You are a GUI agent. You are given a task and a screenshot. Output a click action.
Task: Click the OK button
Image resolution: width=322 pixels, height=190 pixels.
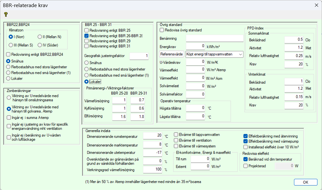click(x=305, y=182)
